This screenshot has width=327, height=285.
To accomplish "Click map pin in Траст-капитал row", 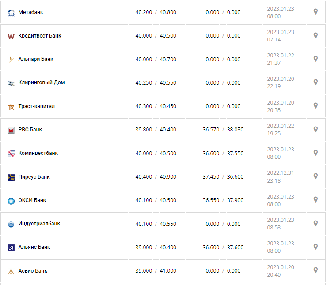I will [316, 106].
